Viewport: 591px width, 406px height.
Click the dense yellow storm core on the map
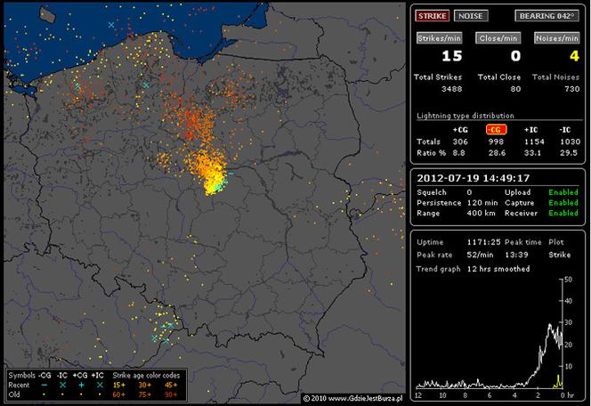click(213, 181)
